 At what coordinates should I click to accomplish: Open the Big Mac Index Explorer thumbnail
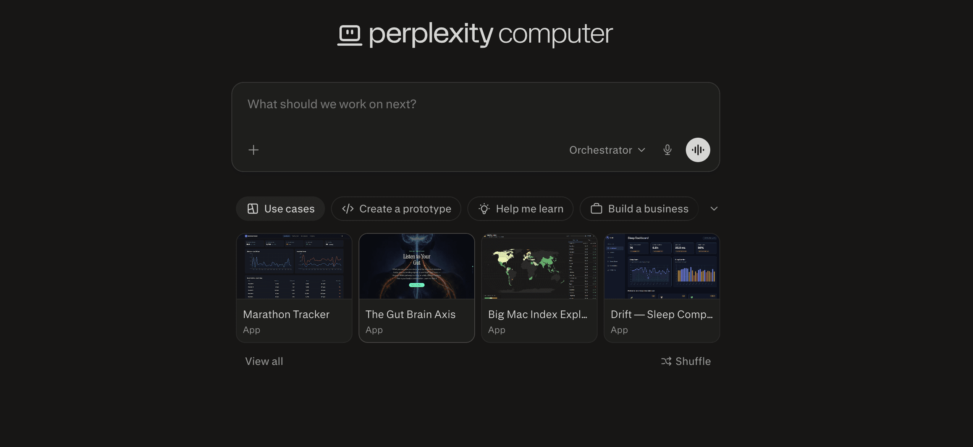pyautogui.click(x=539, y=266)
